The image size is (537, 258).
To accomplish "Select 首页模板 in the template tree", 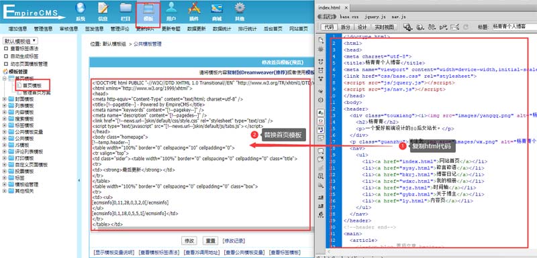I will [x=32, y=85].
